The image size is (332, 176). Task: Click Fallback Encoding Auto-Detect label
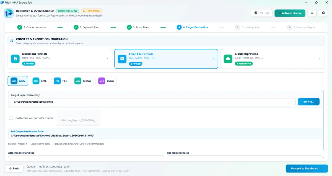coord(79,144)
